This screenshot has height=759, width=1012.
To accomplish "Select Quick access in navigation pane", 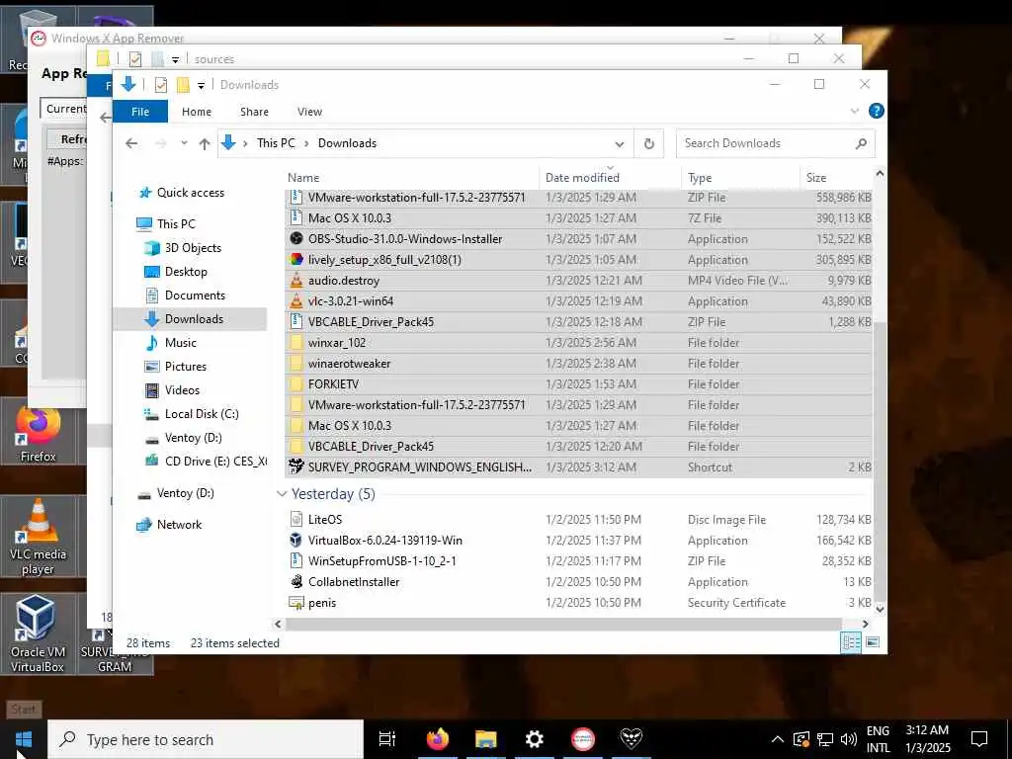I will [191, 193].
